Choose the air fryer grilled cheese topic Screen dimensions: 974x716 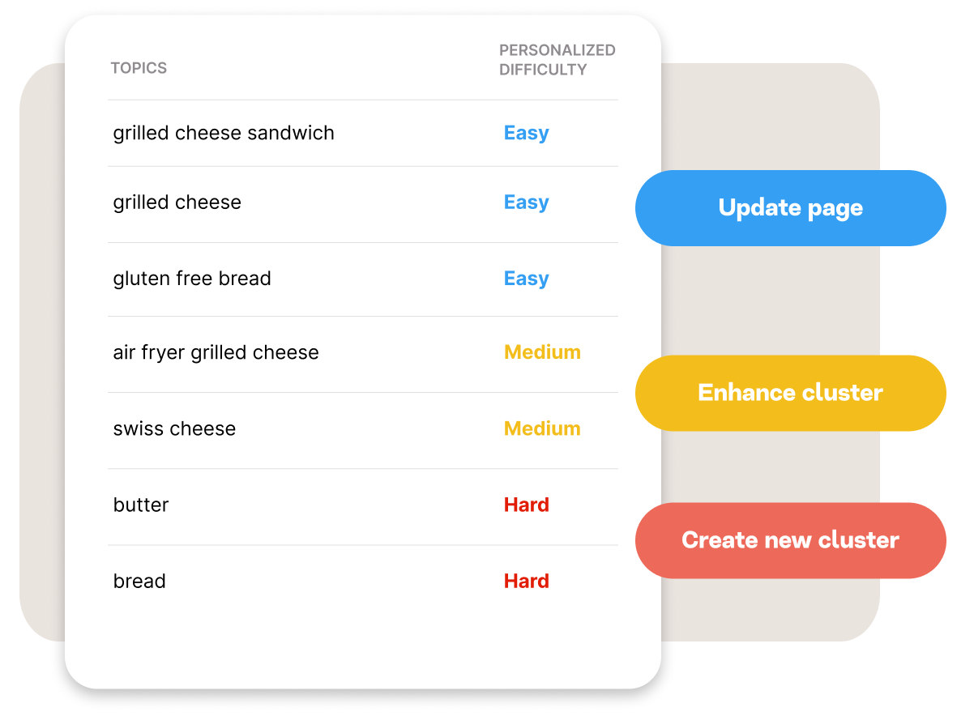click(x=216, y=352)
